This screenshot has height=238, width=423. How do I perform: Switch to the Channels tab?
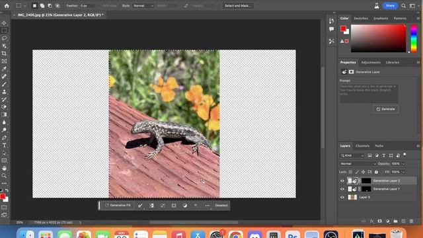coord(362,145)
